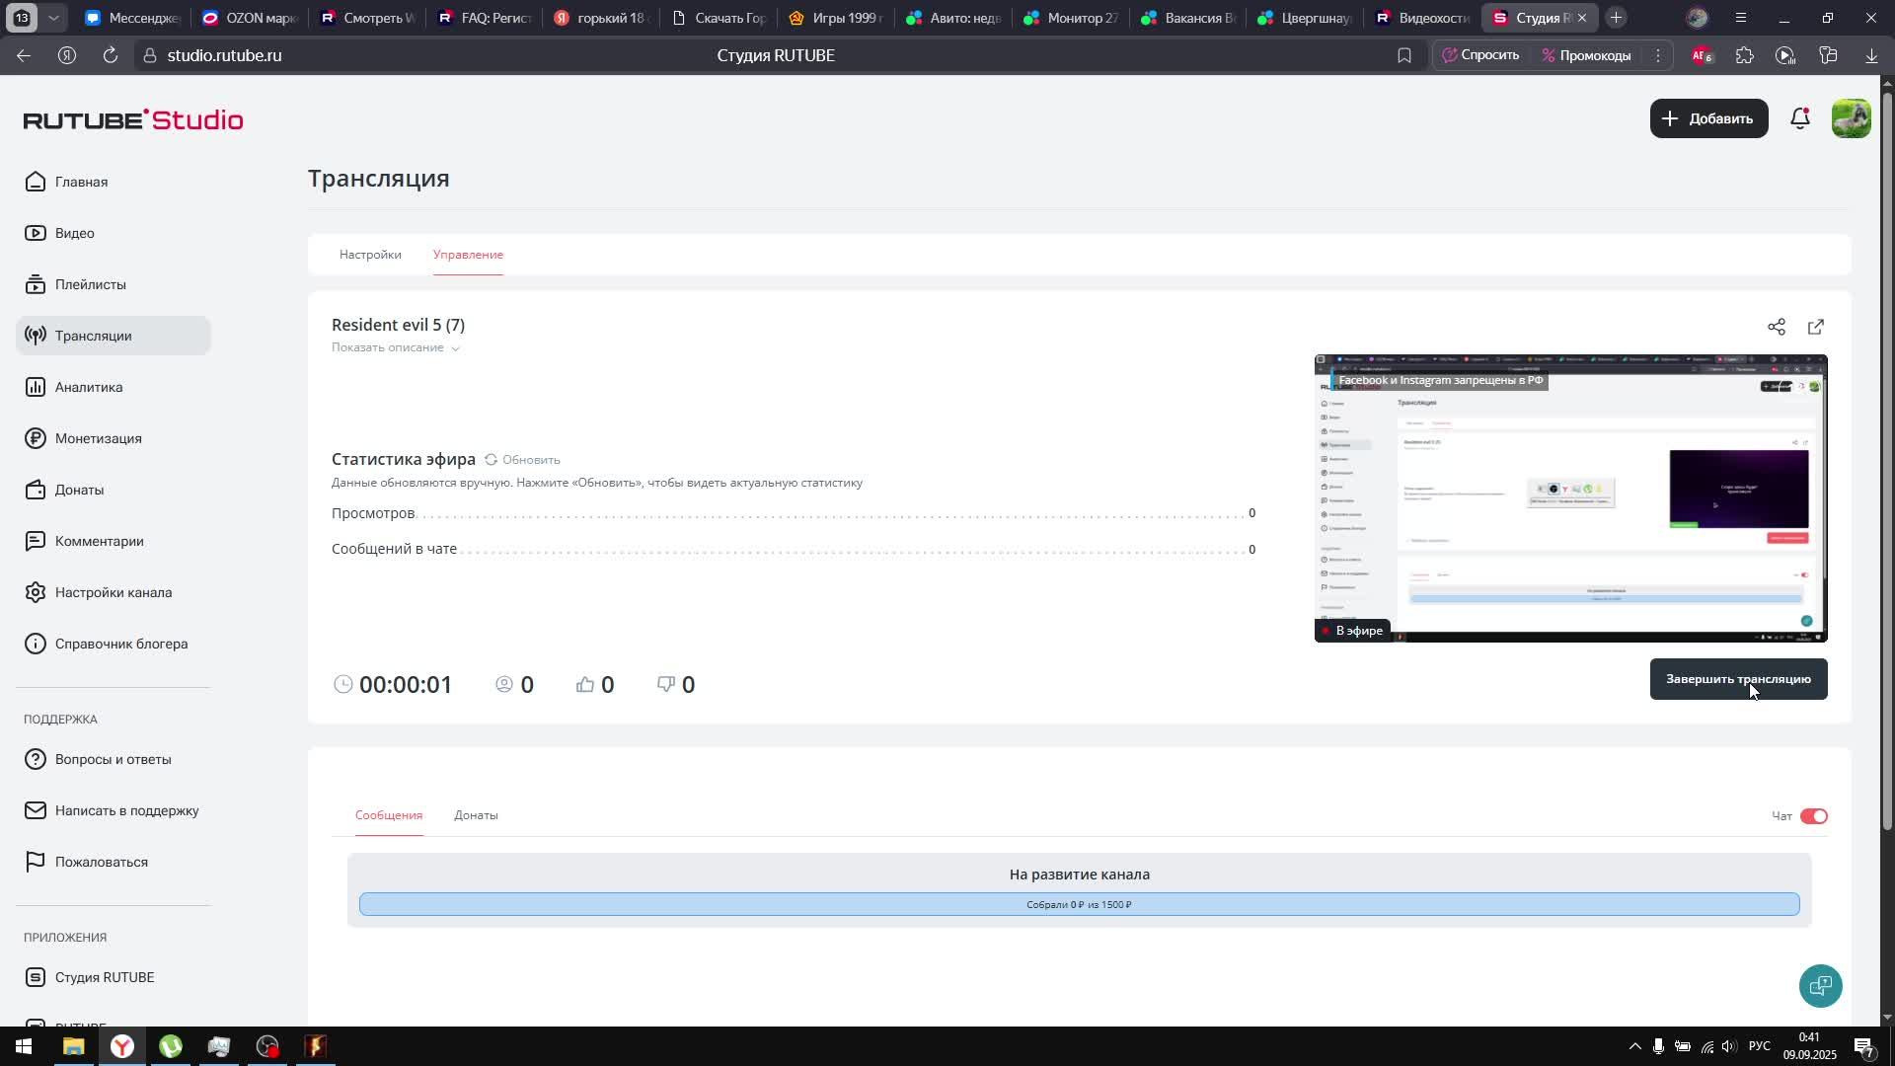Screen dimensions: 1895x1066
Task: Click the user avatar in the header
Action: 1851,118
